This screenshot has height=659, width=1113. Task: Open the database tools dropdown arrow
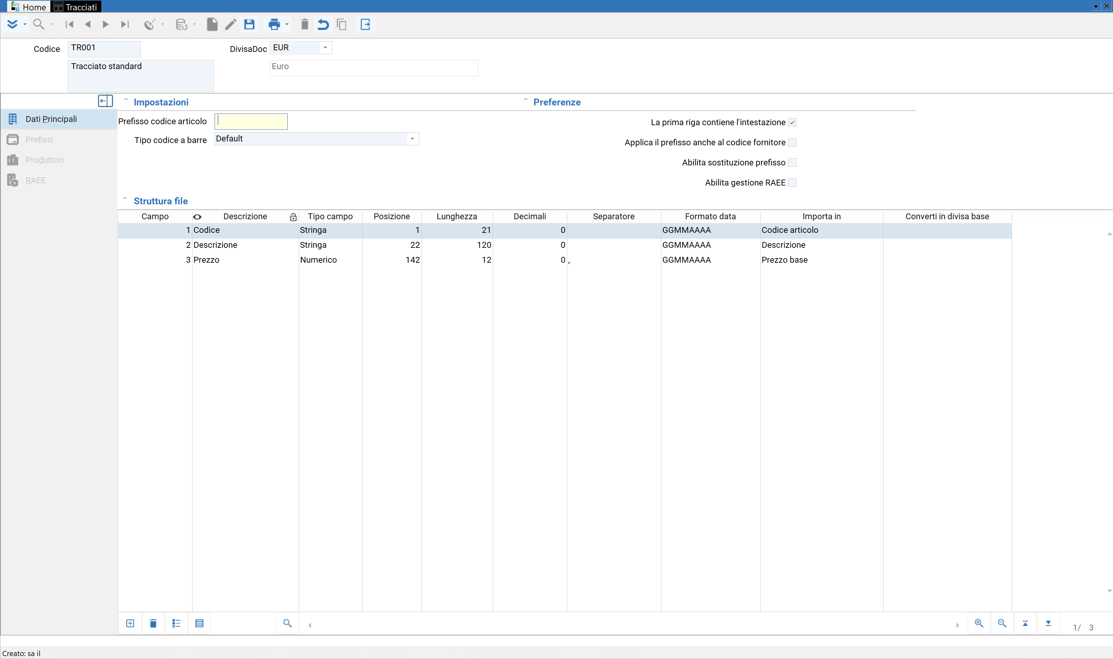194,24
